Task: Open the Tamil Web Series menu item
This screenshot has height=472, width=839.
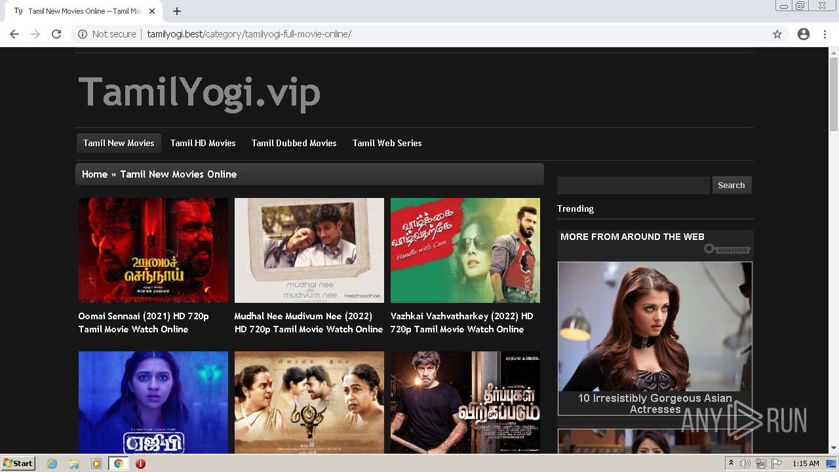Action: tap(387, 143)
